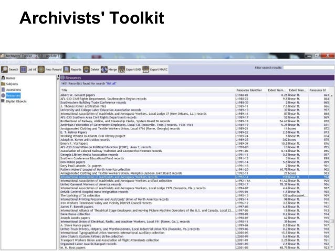Sort by Resource Identifier column header
Viewport: 335px width, 251px height.
[x=251, y=90]
